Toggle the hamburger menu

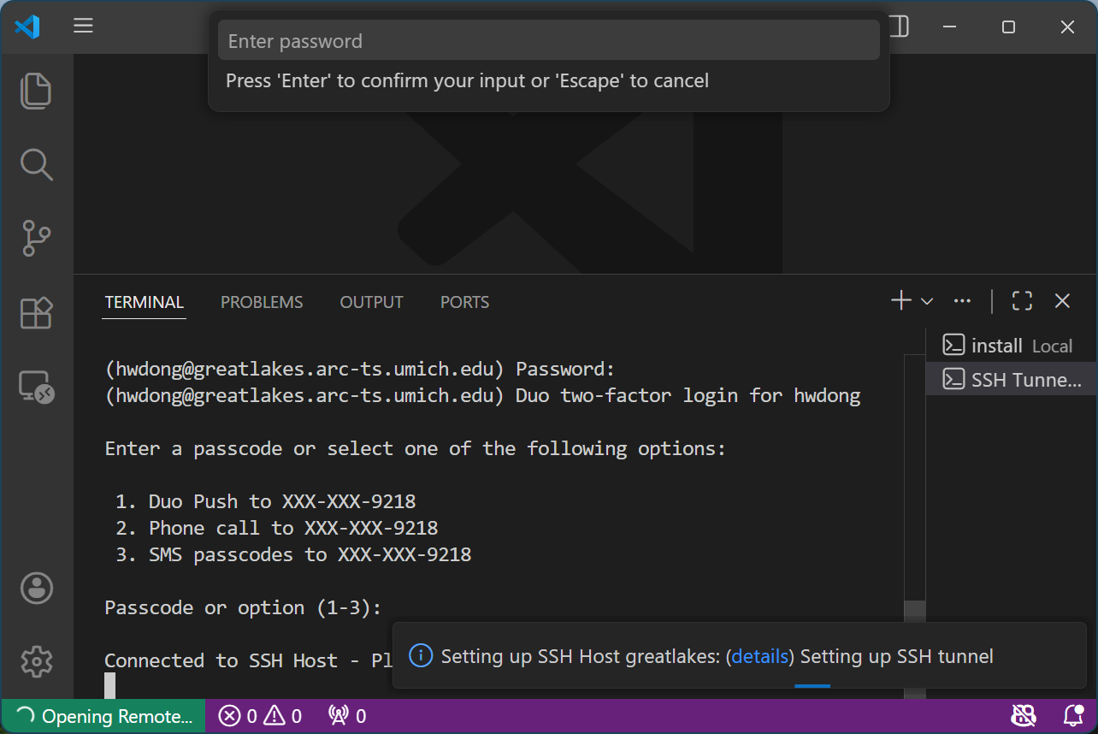coord(83,26)
